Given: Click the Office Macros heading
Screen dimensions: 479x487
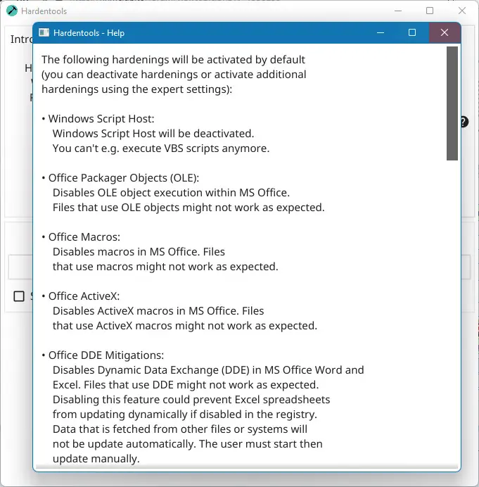Looking at the screenshot, I should [84, 237].
